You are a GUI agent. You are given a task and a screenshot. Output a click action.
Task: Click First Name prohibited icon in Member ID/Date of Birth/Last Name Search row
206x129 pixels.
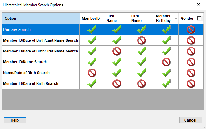(x=142, y=40)
